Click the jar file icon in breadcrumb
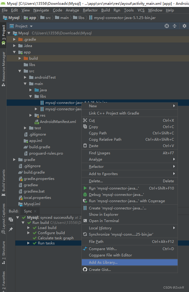This screenshot has width=189, height=292. tap(91, 18)
